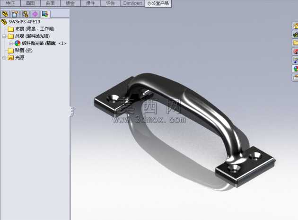This screenshot has width=298, height=220.
Task: Select the 布景 (背景 - 工作间) tree text
Action: pyautogui.click(x=35, y=29)
